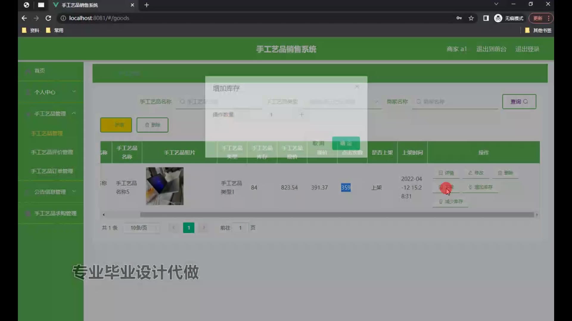
Task: Click the 更新 browser update button
Action: 538,18
